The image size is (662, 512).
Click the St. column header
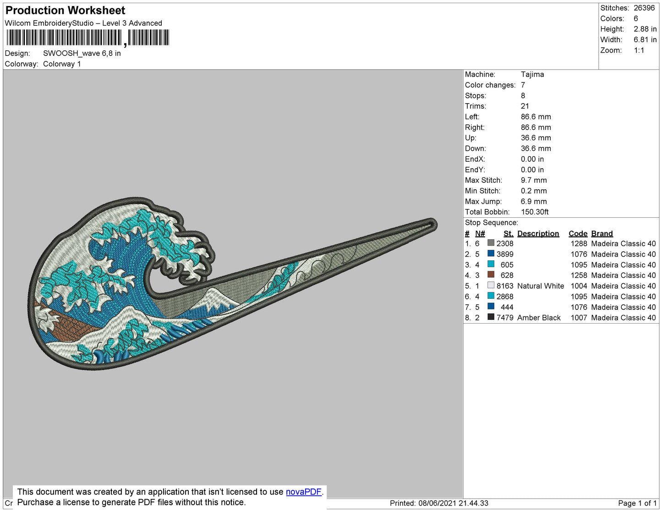508,234
